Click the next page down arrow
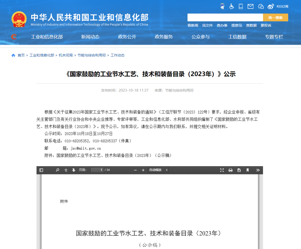The height and width of the screenshot is (249, 301). tap(73, 170)
